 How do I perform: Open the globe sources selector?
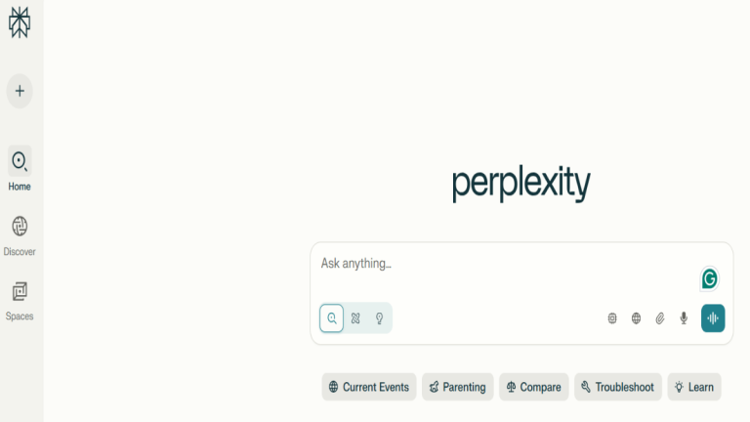tap(636, 318)
